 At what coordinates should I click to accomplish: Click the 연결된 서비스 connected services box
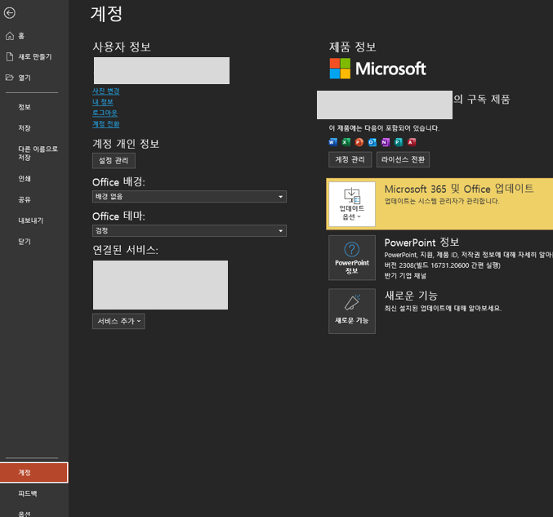click(160, 285)
